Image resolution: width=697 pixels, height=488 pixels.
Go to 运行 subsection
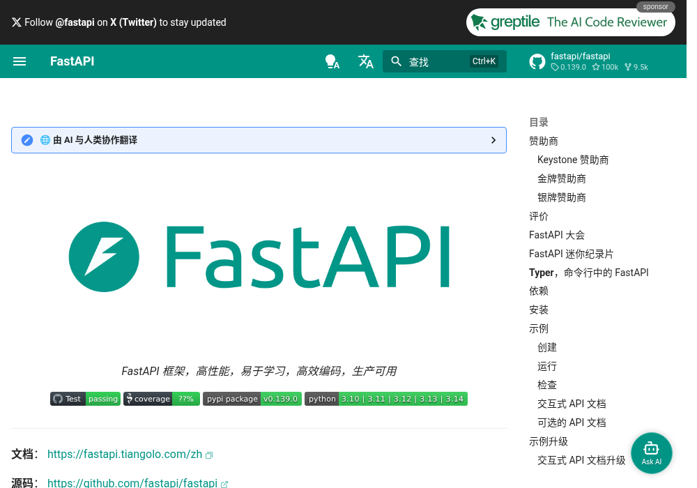(x=547, y=366)
